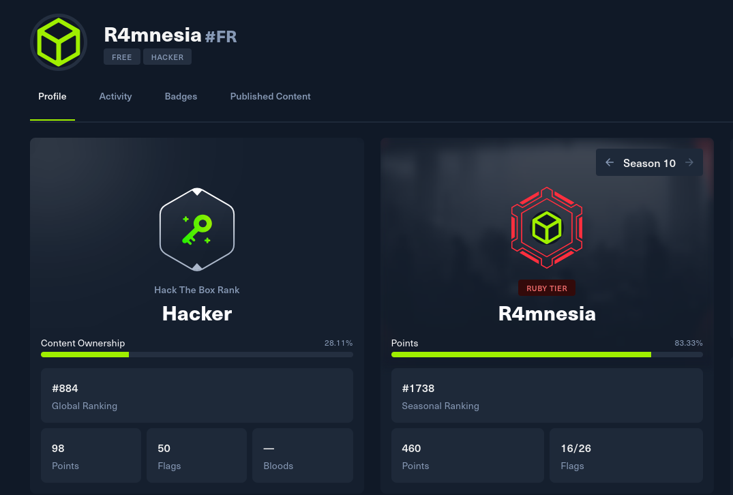Image resolution: width=733 pixels, height=495 pixels.
Task: Click the green cube profile avatar
Action: pyautogui.click(x=59, y=42)
